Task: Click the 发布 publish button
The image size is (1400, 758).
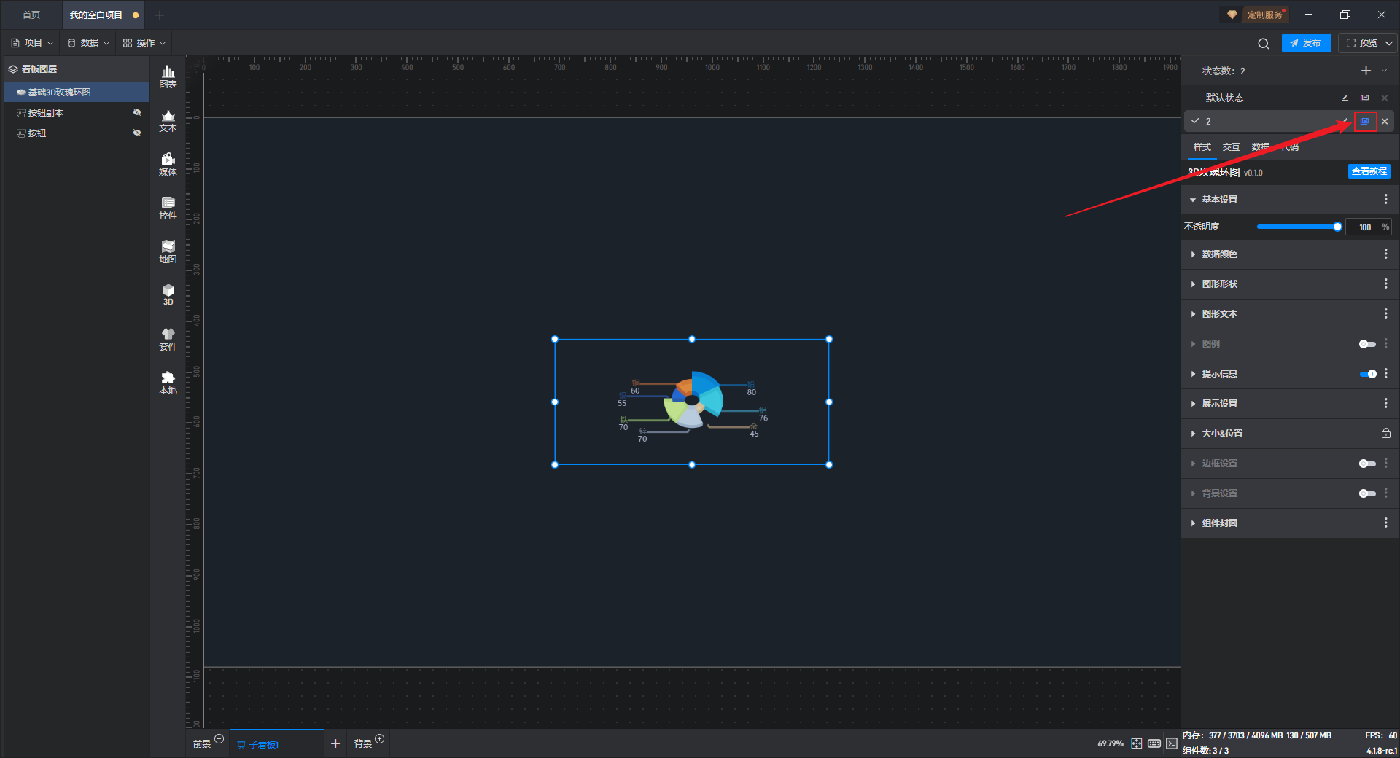Action: coord(1305,43)
